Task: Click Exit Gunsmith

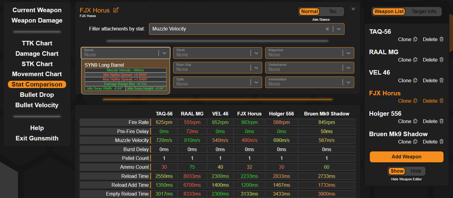Action: click(37, 138)
